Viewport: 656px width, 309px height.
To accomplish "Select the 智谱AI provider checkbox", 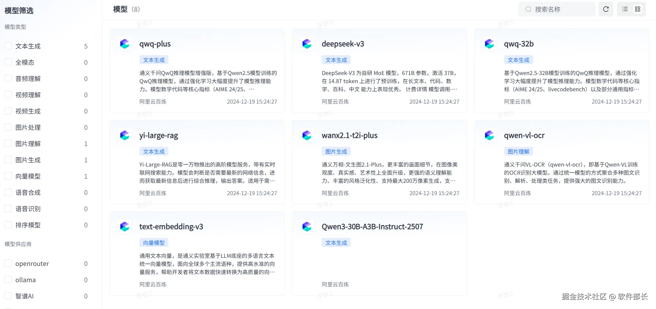I will (8, 296).
